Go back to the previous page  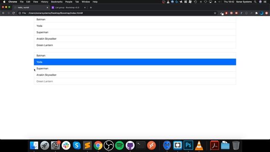[3, 13]
